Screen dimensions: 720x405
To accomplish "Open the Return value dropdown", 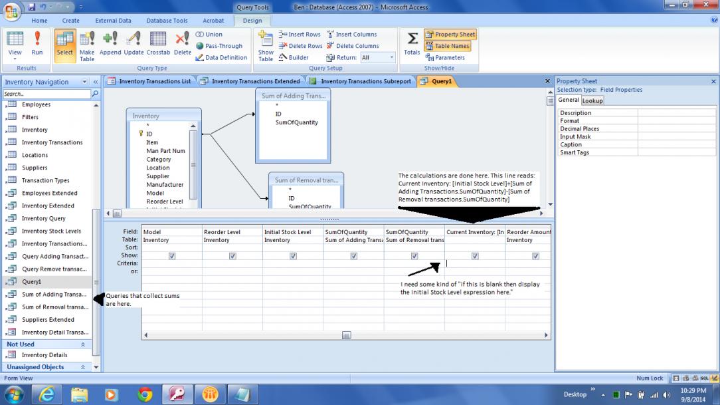I will (392, 57).
